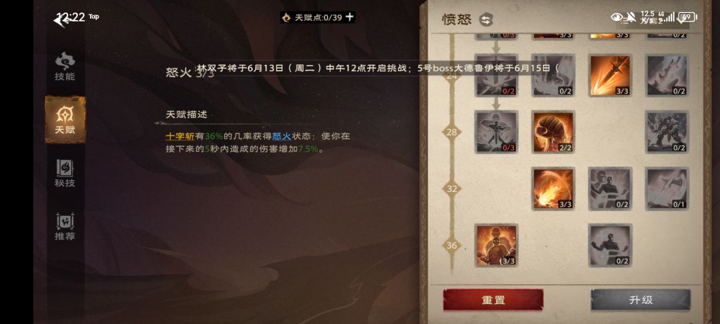Select the 天赋 talent sidebar tab
The image size is (720, 324).
[x=65, y=120]
